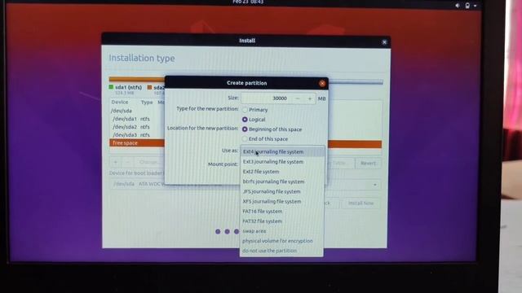Select the free space row

(246, 143)
